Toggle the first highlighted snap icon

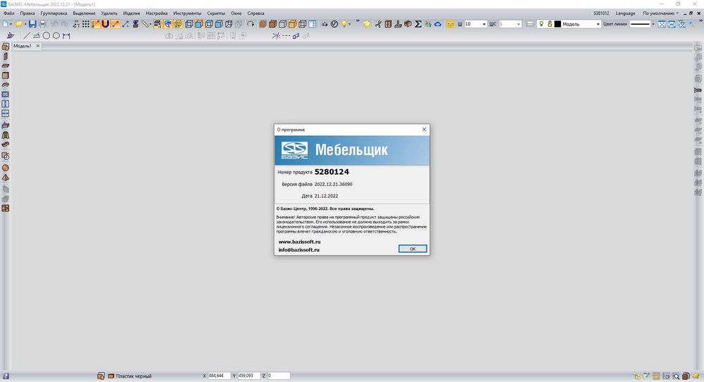click(96, 24)
